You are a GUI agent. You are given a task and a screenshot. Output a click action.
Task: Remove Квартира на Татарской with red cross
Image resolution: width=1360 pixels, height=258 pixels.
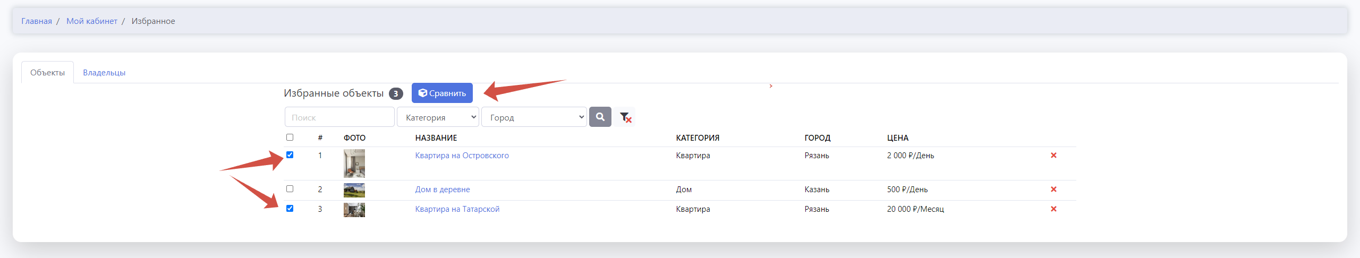pyautogui.click(x=1053, y=209)
